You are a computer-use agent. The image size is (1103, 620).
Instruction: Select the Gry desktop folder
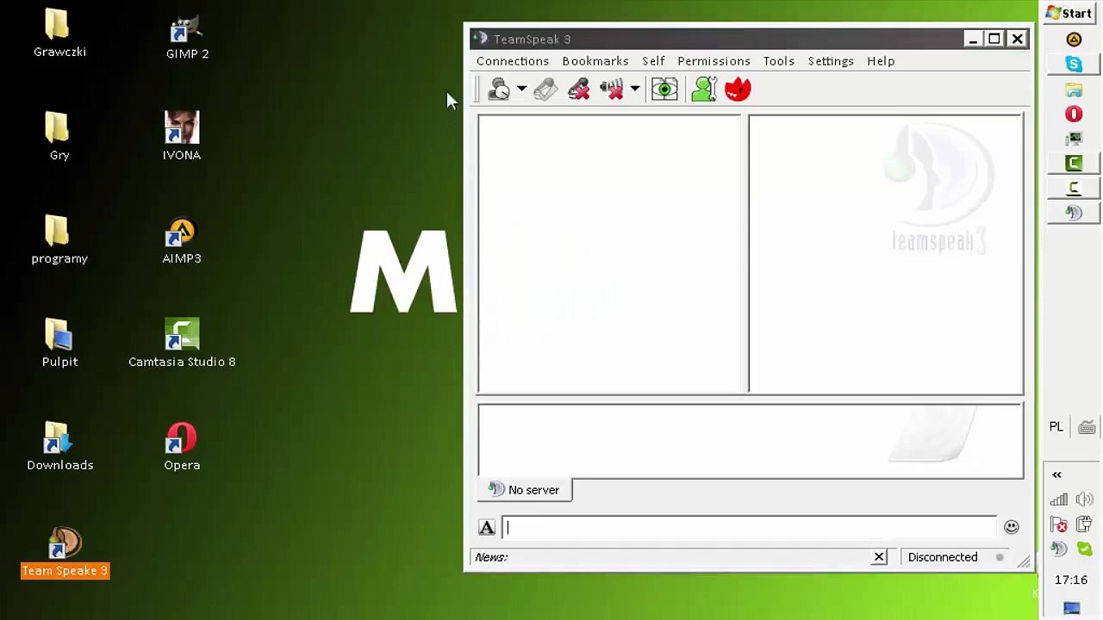click(59, 137)
